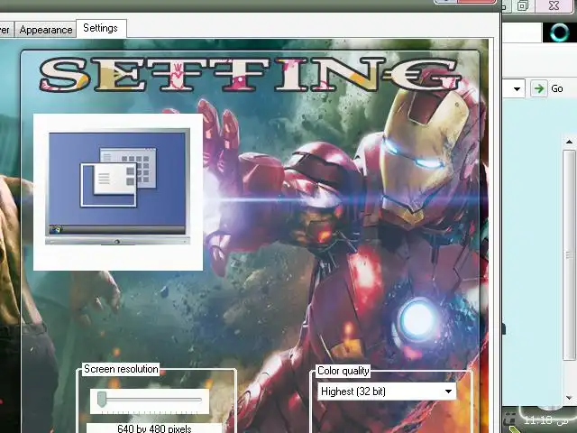This screenshot has width=577, height=433.
Task: Expand address dropdown arrow beside Go button
Action: pyautogui.click(x=517, y=88)
